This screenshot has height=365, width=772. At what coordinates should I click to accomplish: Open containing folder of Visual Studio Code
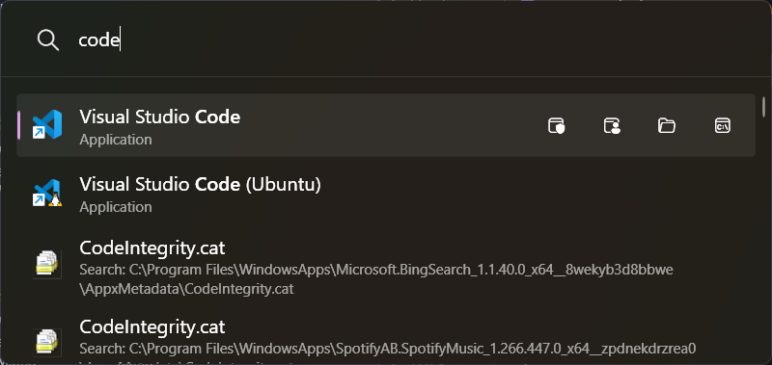667,126
